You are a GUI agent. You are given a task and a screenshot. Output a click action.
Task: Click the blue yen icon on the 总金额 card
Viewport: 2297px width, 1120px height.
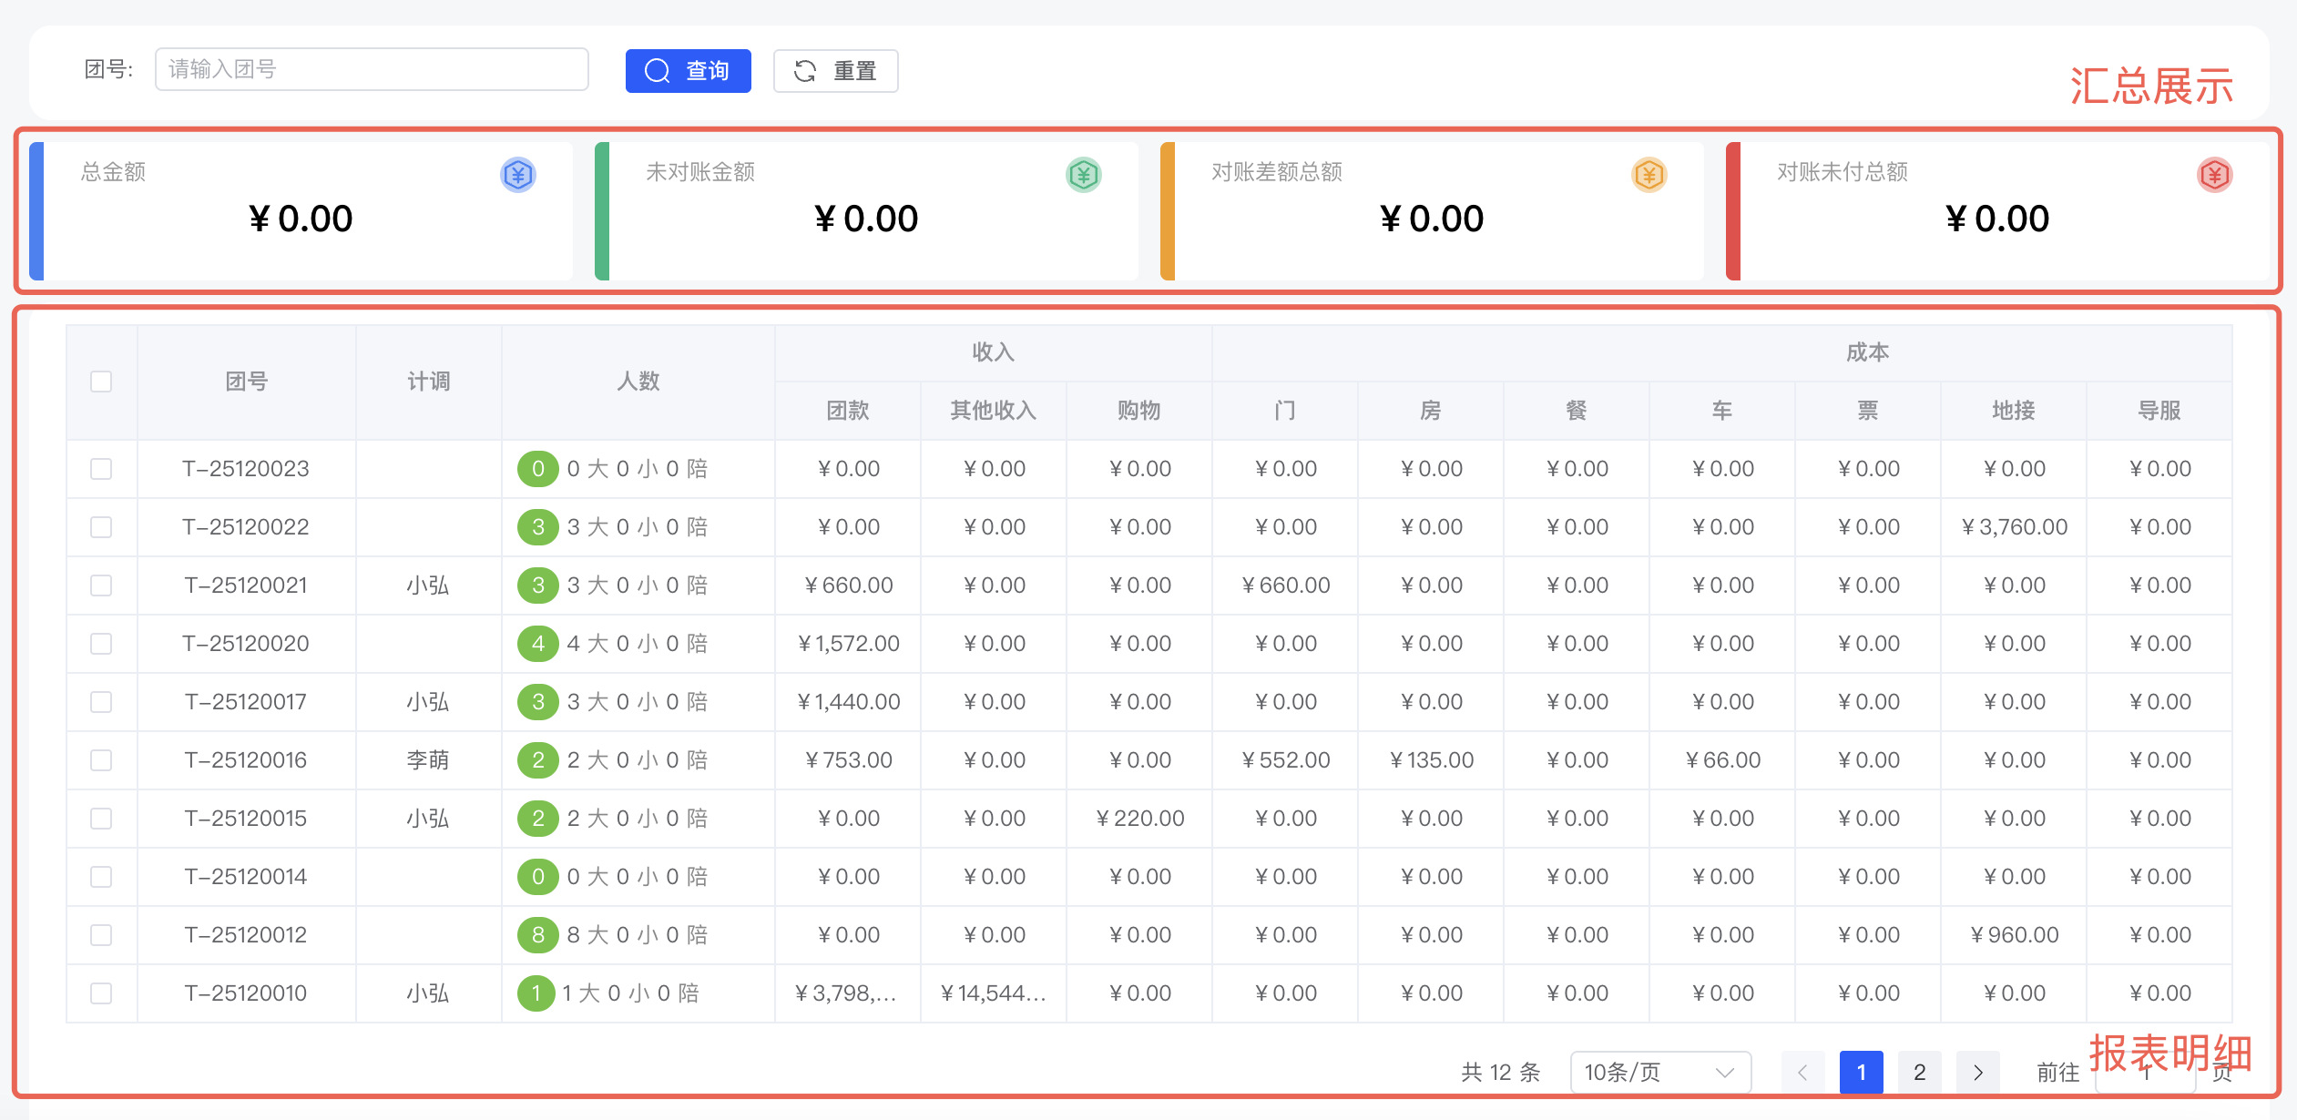516,175
